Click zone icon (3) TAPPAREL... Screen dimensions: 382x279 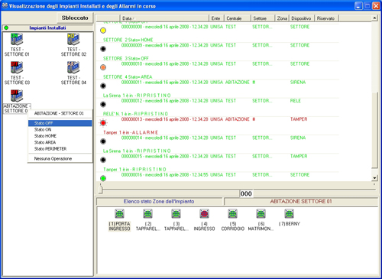(176, 213)
